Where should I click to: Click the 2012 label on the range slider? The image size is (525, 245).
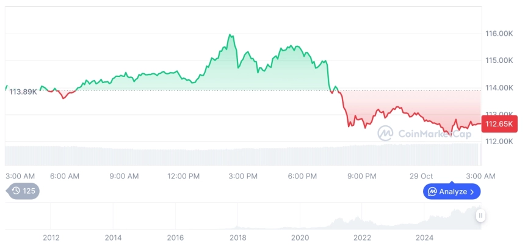(x=51, y=238)
